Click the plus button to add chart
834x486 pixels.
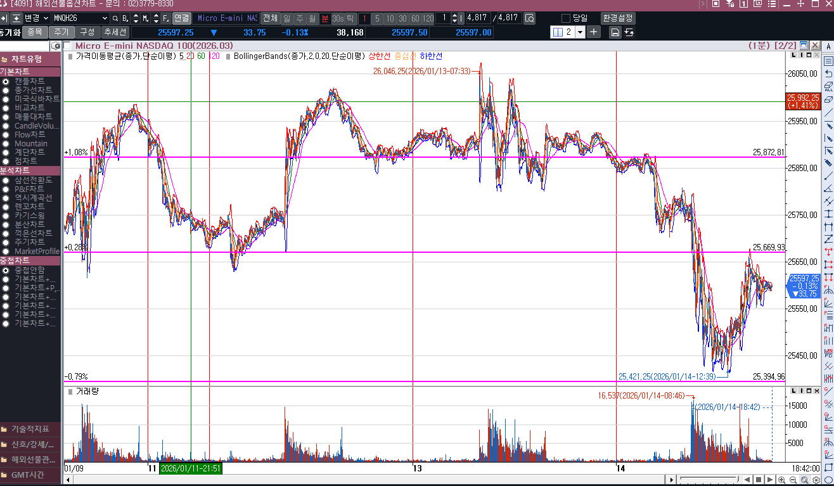(x=594, y=32)
